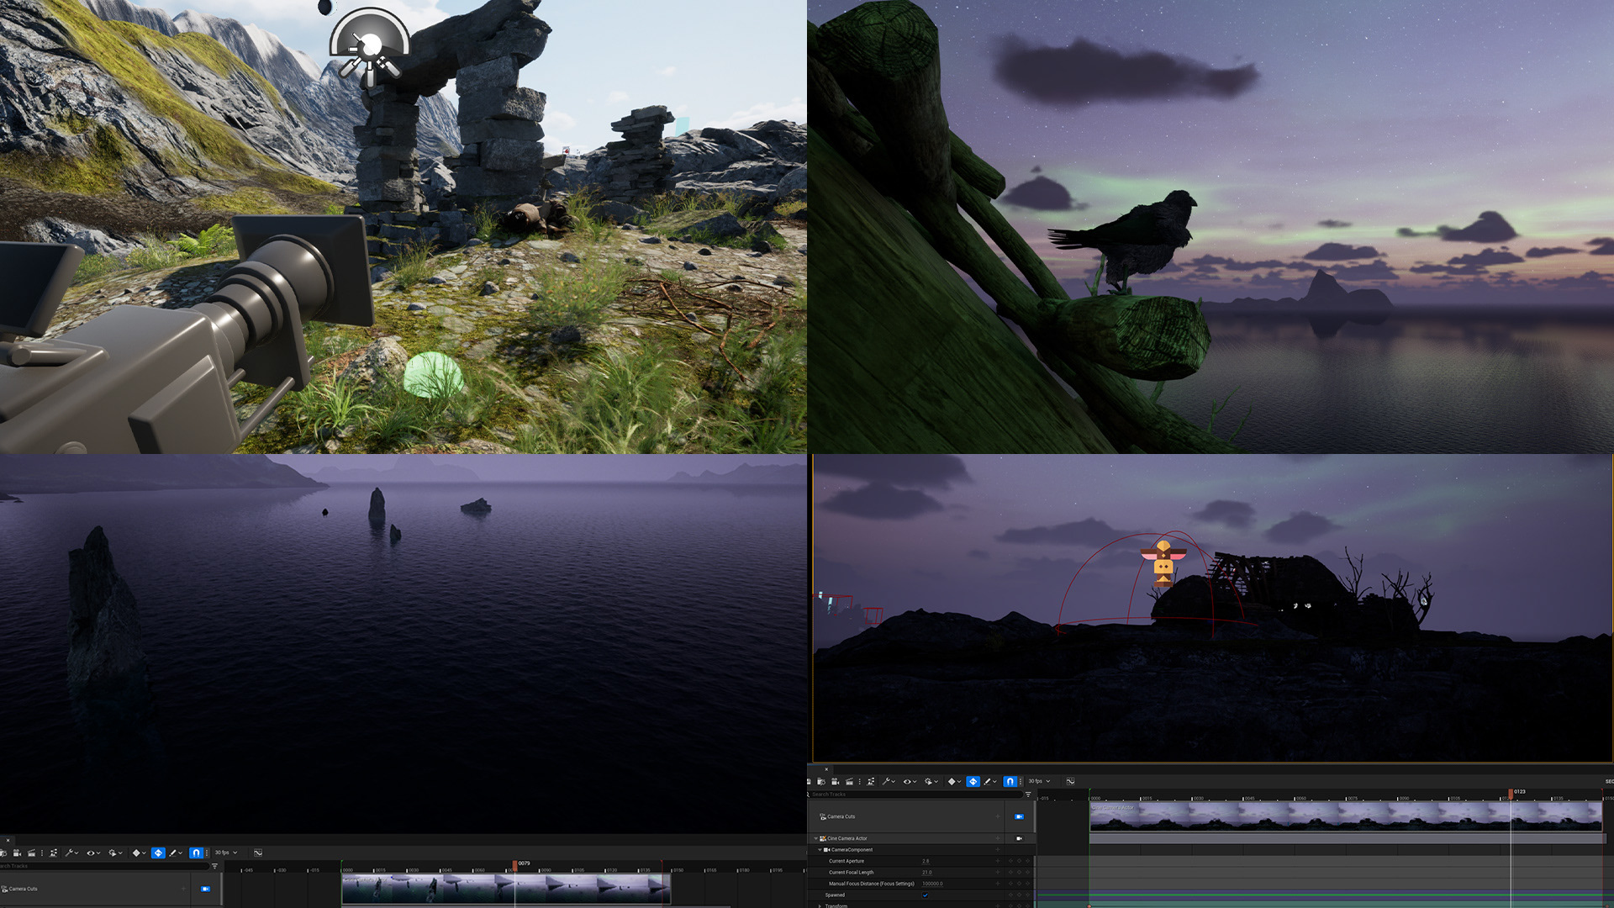Select the CameraComponent track
1614x908 pixels.
(x=852, y=849)
